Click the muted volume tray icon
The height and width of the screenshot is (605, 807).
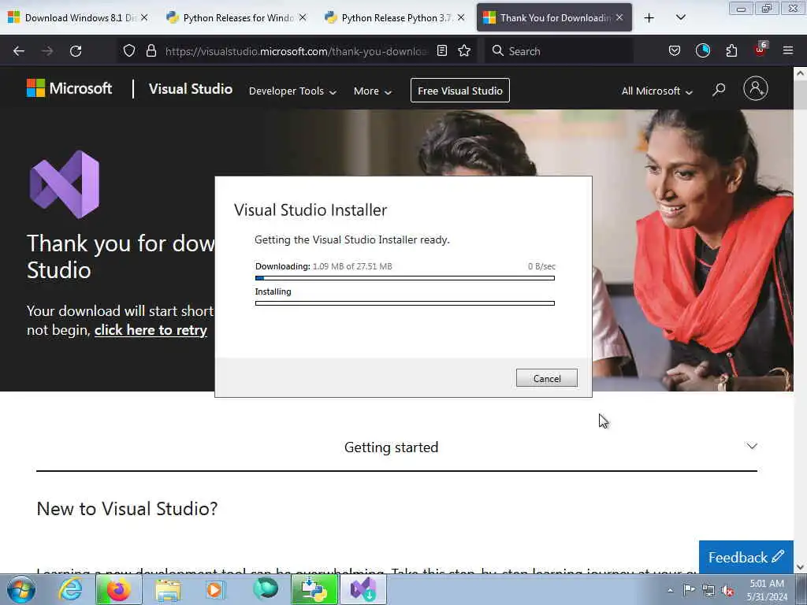[x=727, y=591]
